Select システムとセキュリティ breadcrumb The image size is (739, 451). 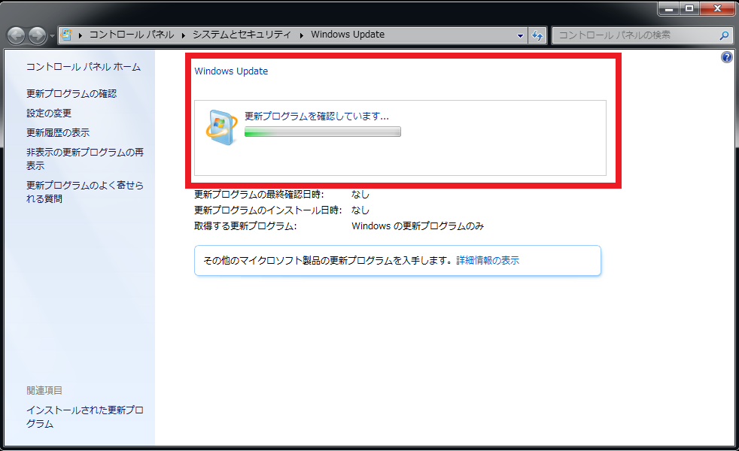point(242,35)
